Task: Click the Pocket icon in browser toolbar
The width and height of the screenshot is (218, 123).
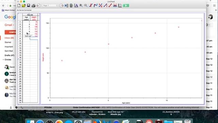Action: pos(208,5)
